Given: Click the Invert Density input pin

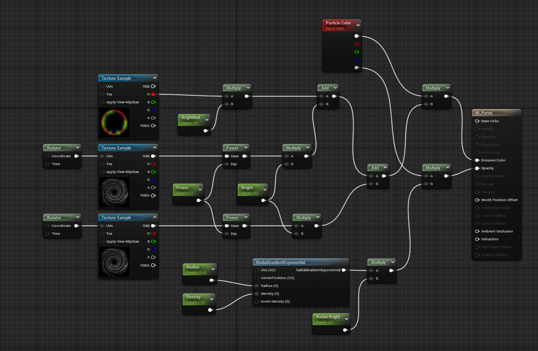Looking at the screenshot, I should pyautogui.click(x=257, y=302).
